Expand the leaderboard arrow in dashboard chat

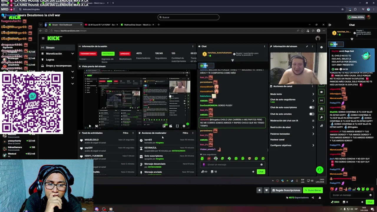click(232, 60)
